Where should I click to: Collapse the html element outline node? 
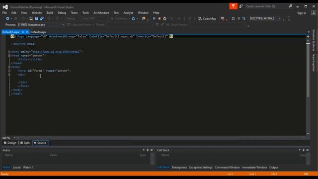(x=9, y=52)
